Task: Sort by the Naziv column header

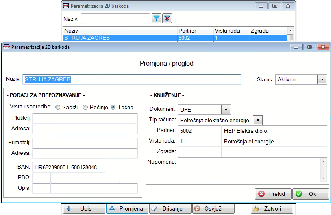Action: [x=120, y=31]
